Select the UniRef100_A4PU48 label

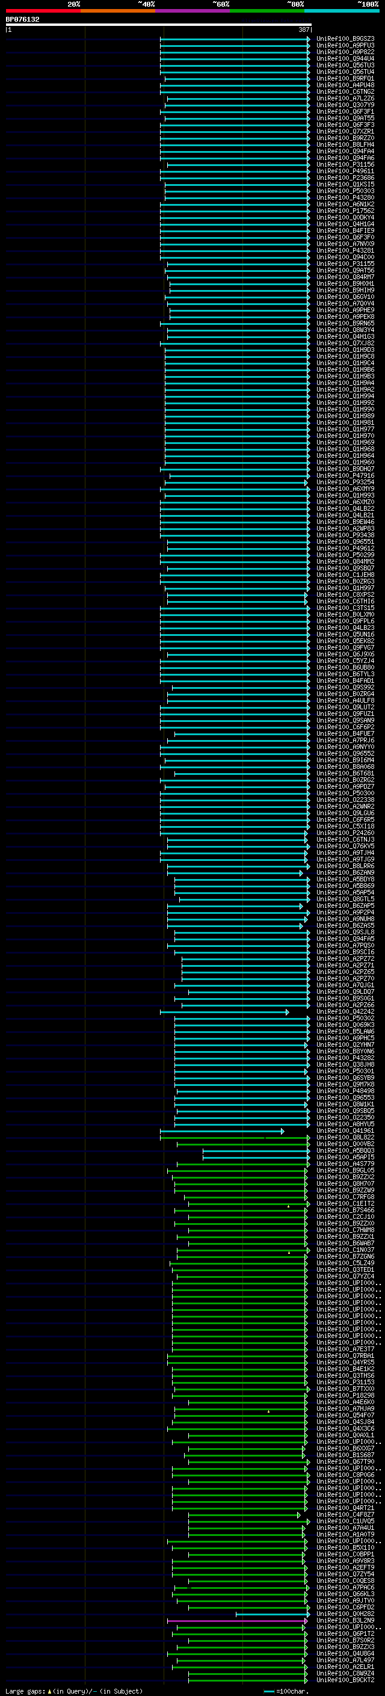345,85
